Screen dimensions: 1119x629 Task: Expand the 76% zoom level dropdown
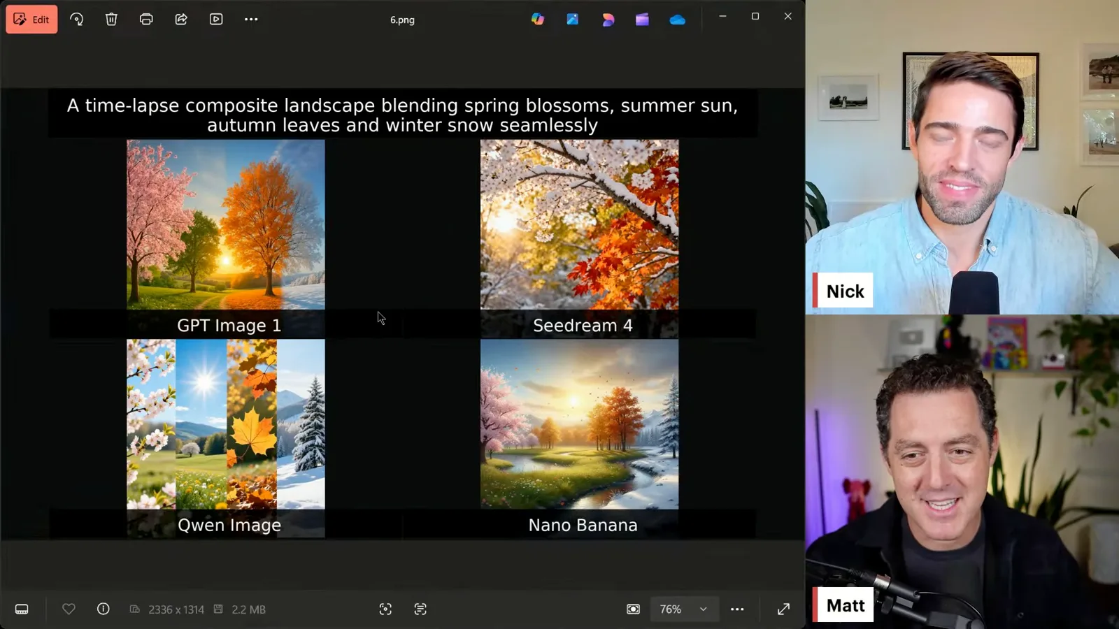pos(683,609)
